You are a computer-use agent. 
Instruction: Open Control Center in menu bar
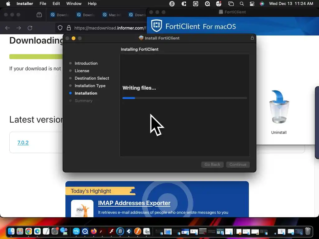pos(252,4)
